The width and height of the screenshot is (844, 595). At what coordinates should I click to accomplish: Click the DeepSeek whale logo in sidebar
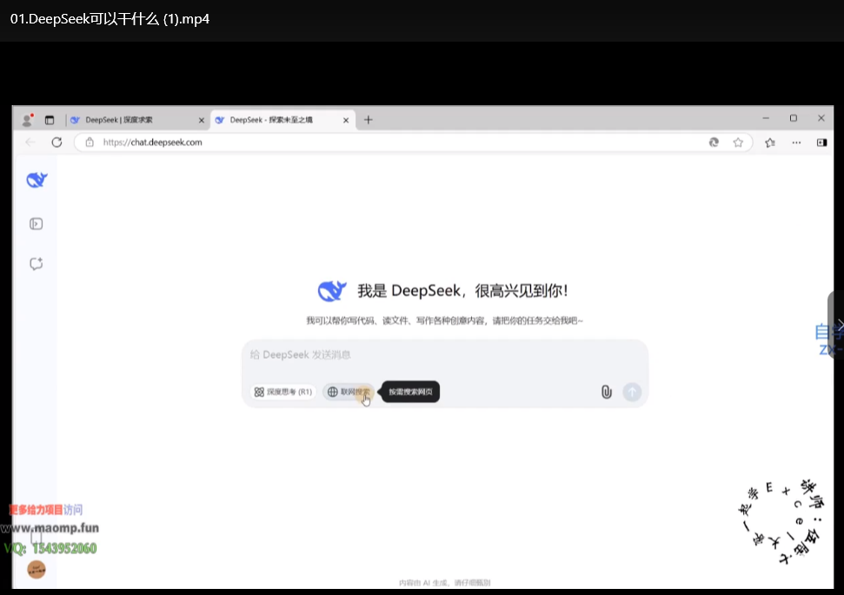37,180
